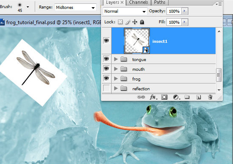Expand the tongue group

click(x=116, y=59)
